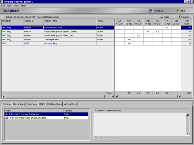Click the Activity Name column header
Image resolution: width=194 pixels, height=145 pixels.
point(70,22)
